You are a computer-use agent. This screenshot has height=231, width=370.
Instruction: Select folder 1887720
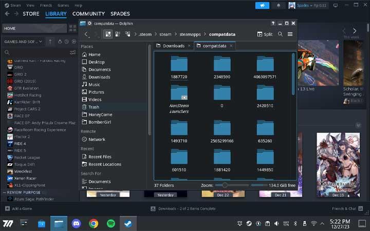[179, 67]
